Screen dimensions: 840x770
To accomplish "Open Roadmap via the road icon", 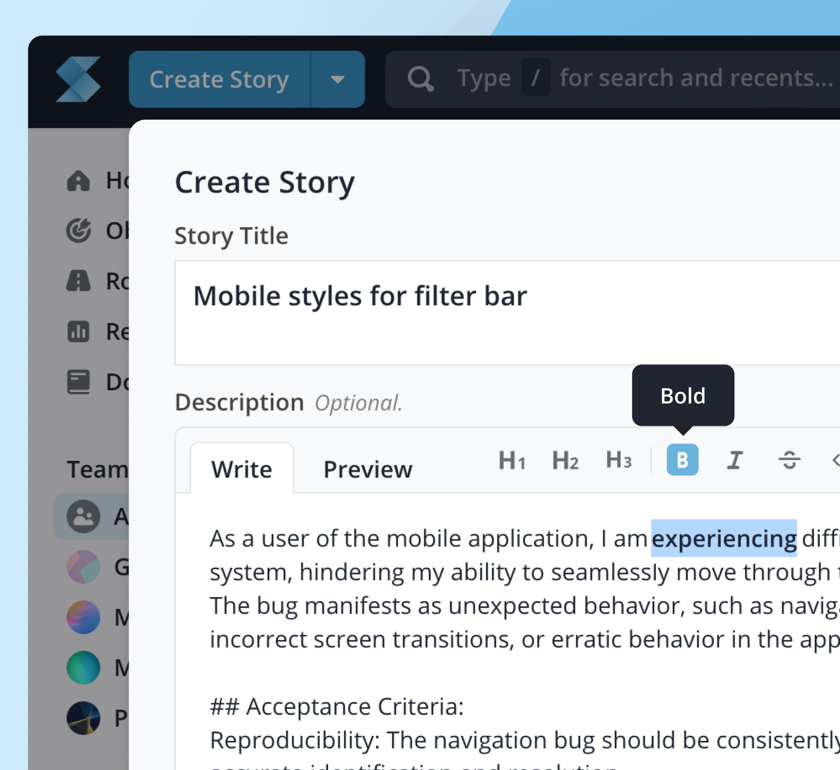I will click(x=78, y=281).
